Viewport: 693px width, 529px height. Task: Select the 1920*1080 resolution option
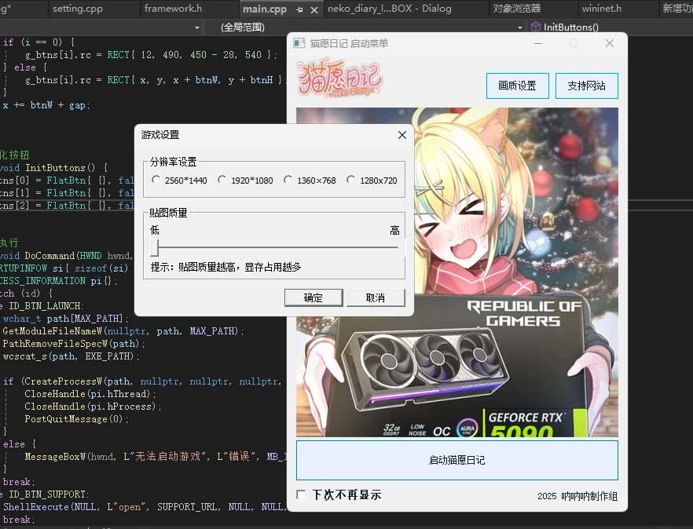coord(246,181)
